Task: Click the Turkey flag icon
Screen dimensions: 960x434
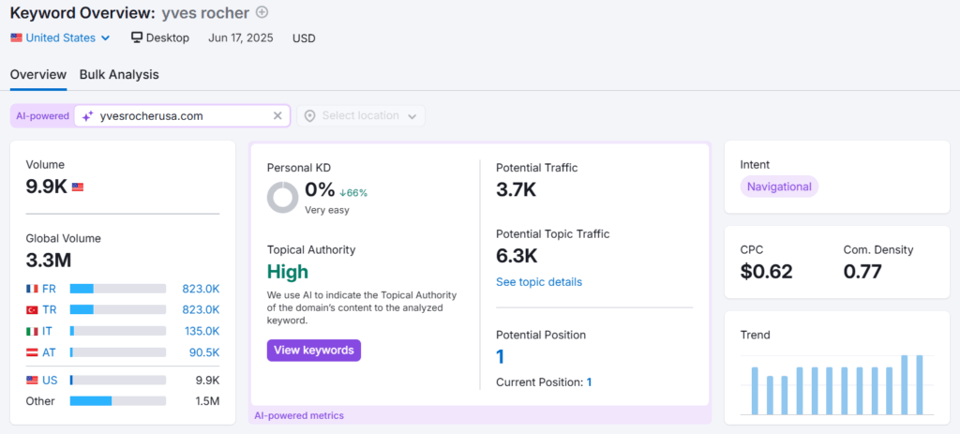Action: pyautogui.click(x=32, y=310)
